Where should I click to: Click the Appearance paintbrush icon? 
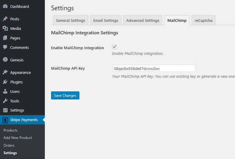tap(5, 72)
